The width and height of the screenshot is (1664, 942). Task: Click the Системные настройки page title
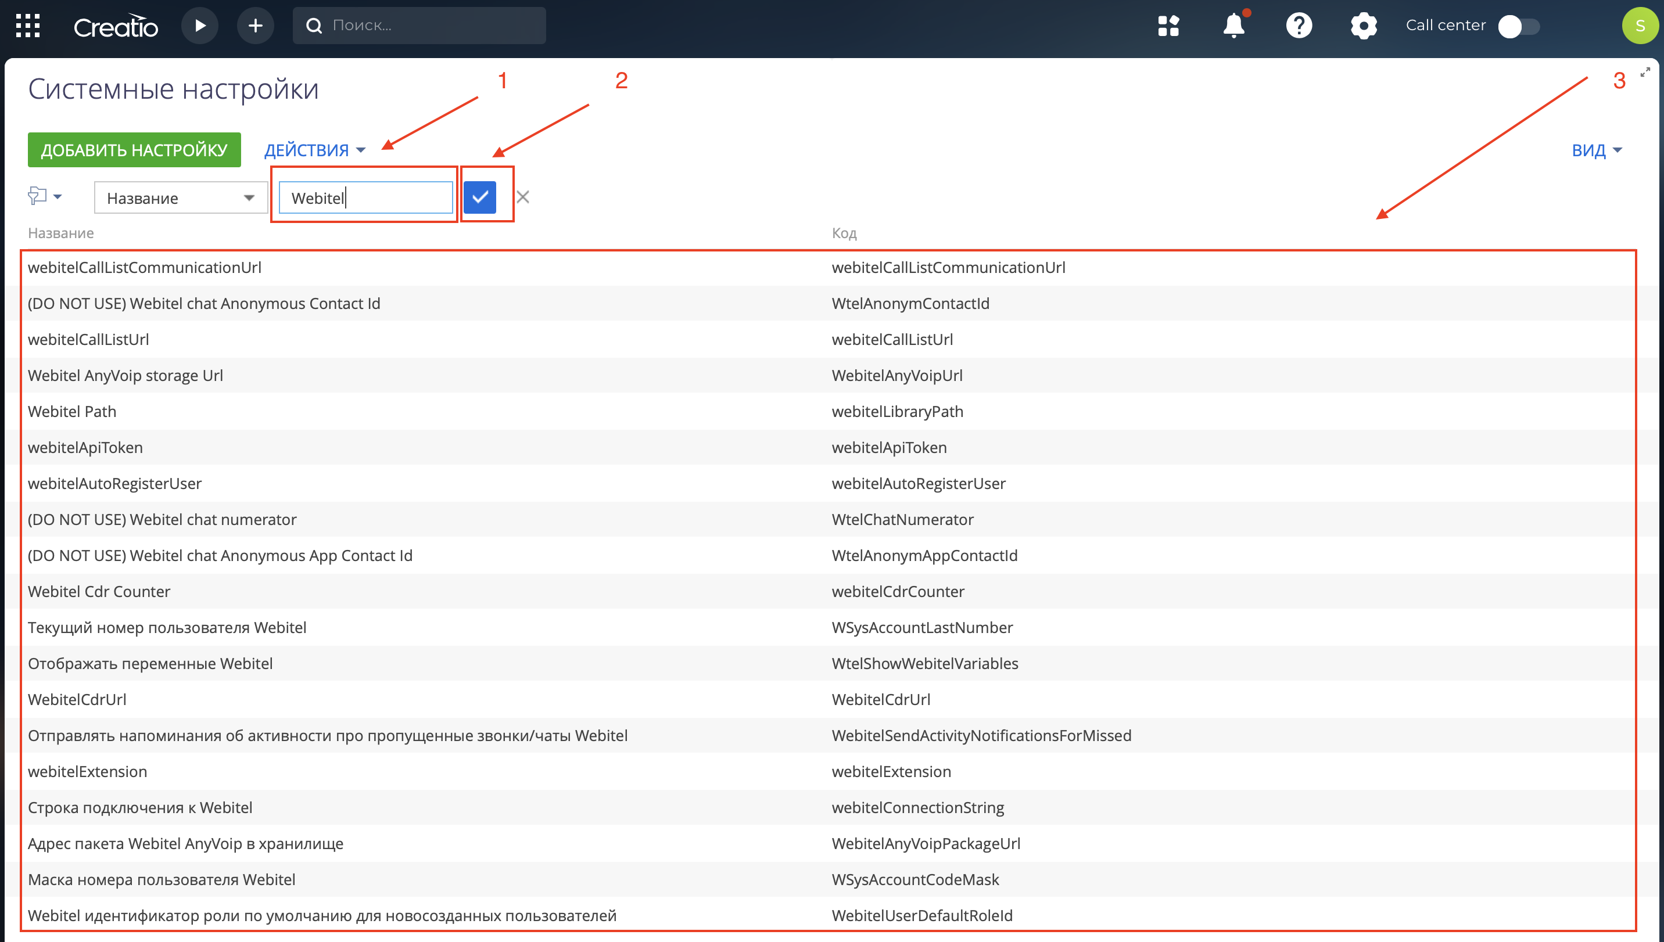(x=174, y=89)
